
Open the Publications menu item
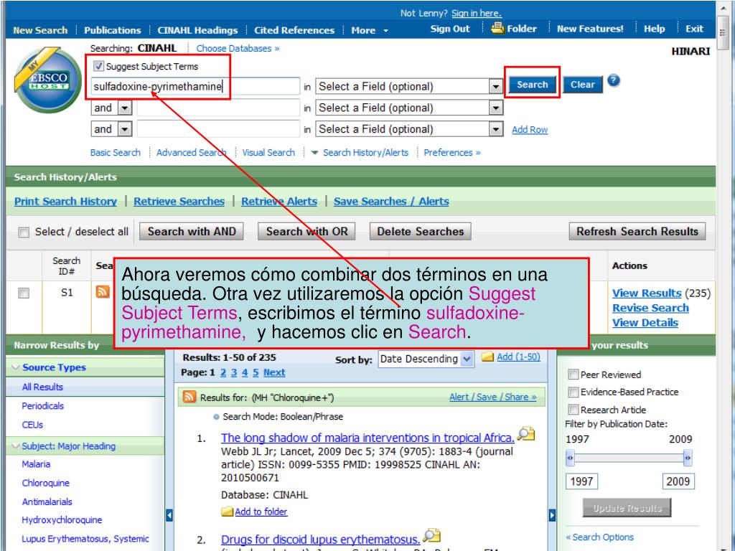point(113,30)
